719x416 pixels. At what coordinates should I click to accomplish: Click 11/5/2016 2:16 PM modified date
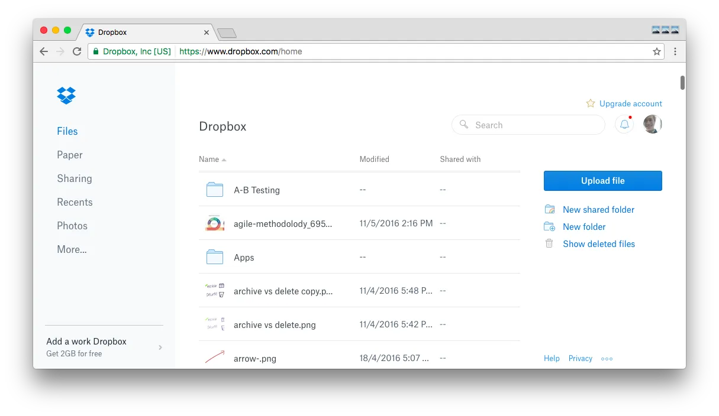coord(396,223)
